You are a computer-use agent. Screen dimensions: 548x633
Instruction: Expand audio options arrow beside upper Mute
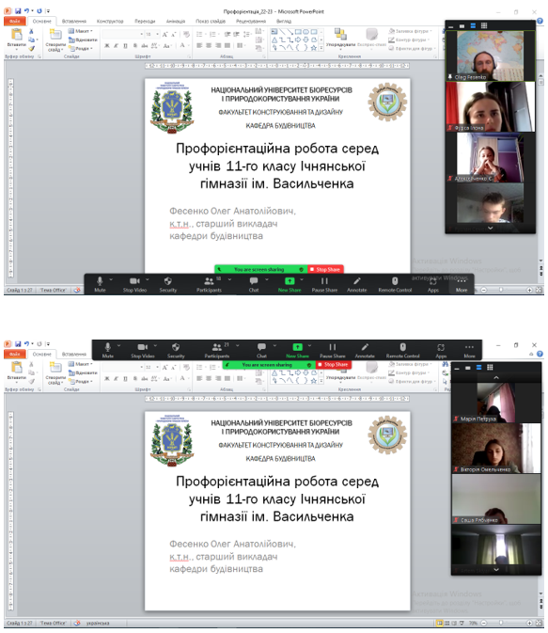point(111,279)
